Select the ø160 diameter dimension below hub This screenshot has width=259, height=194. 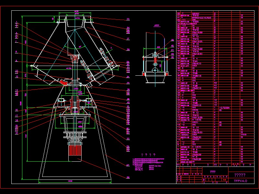click(76, 89)
